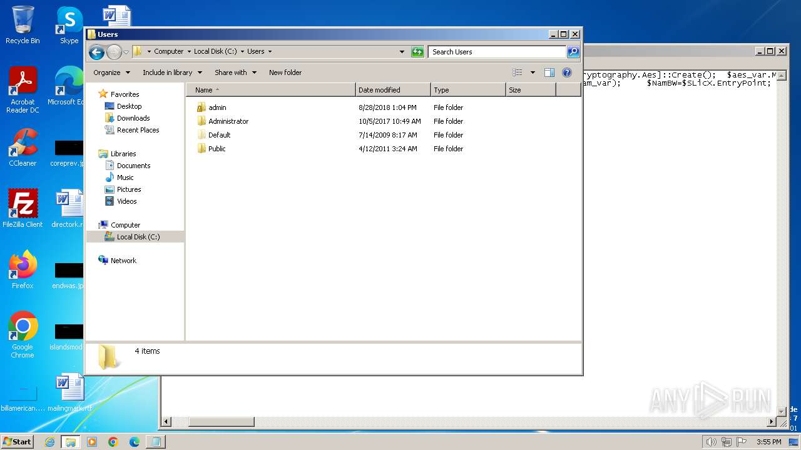The height and width of the screenshot is (450, 801).
Task: Expand the address bar history dropdown
Action: 402,52
